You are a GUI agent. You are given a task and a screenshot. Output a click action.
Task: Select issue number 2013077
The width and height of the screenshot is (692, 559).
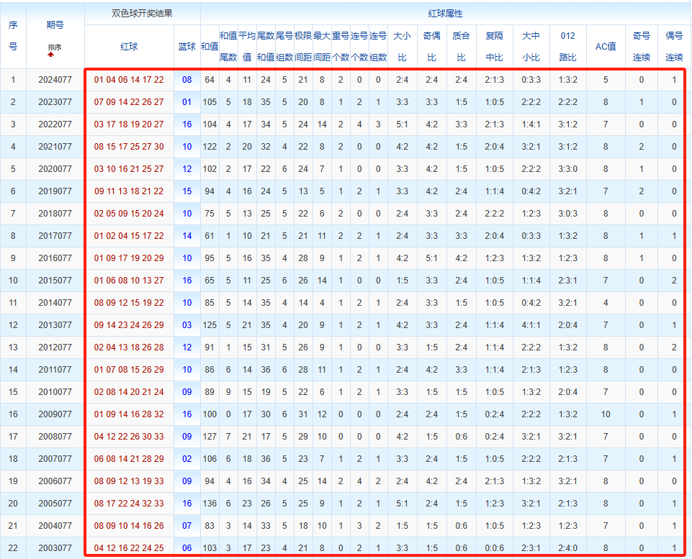click(55, 325)
